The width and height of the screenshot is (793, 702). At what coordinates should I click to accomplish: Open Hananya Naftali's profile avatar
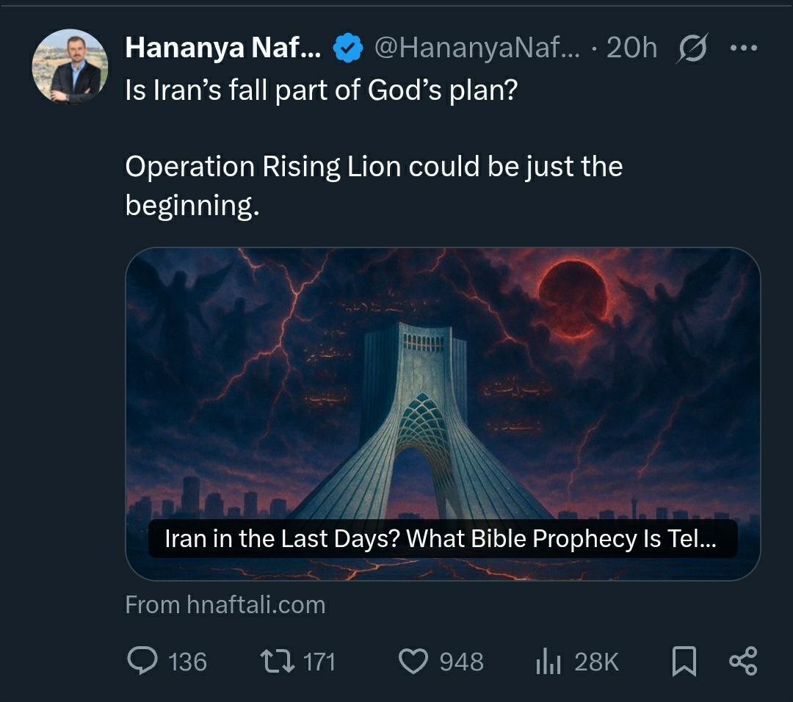point(70,67)
